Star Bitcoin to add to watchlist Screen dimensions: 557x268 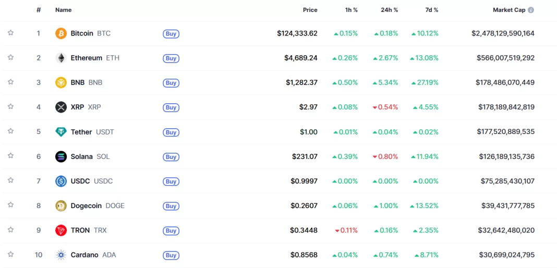(10, 33)
